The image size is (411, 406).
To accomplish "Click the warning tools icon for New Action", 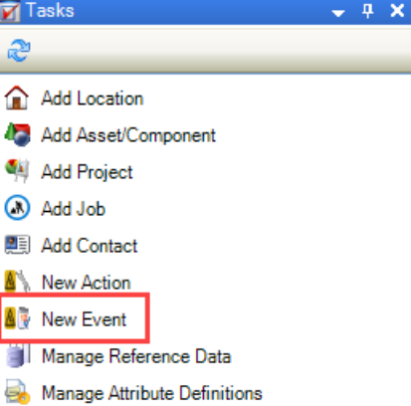I will [18, 282].
